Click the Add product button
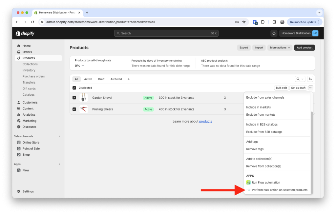The width and height of the screenshot is (336, 214). tap(304, 48)
